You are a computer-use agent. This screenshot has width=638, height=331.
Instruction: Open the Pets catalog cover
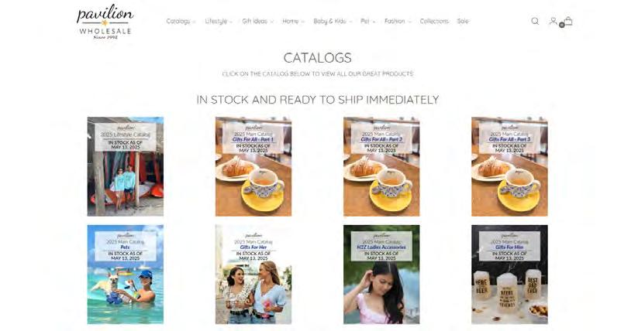tap(126, 275)
